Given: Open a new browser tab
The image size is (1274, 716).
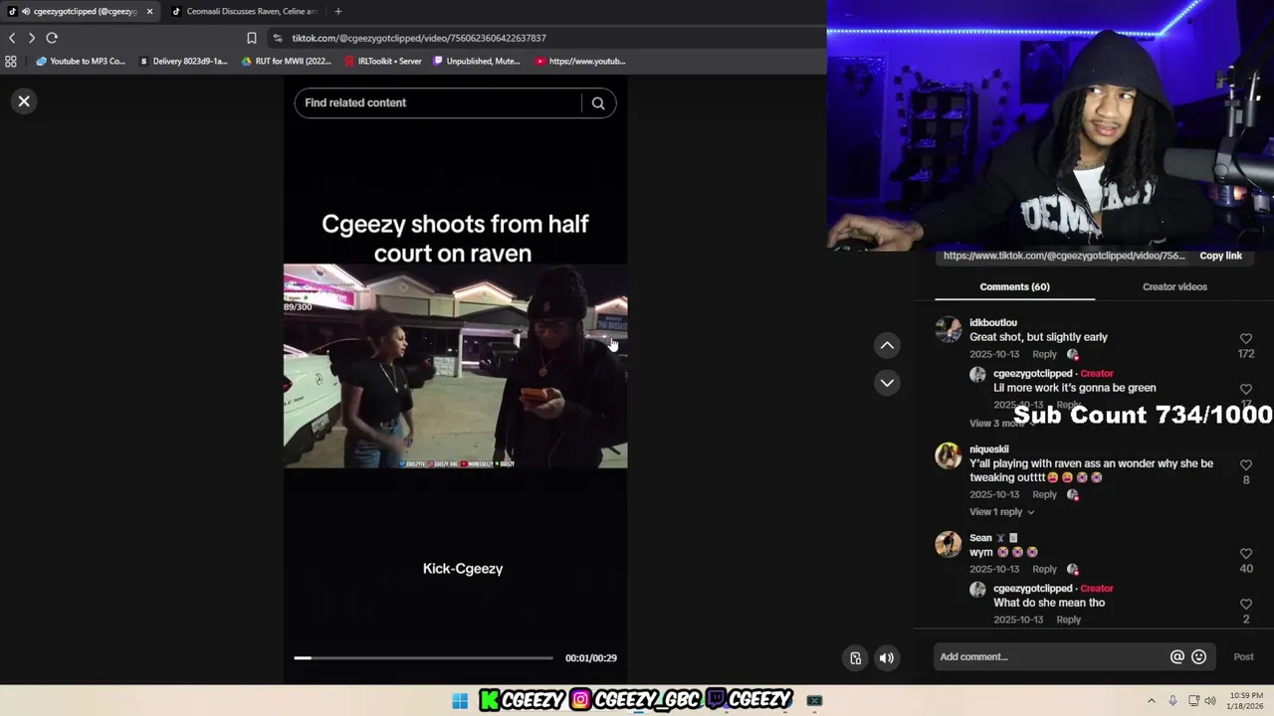Looking at the screenshot, I should pyautogui.click(x=338, y=11).
